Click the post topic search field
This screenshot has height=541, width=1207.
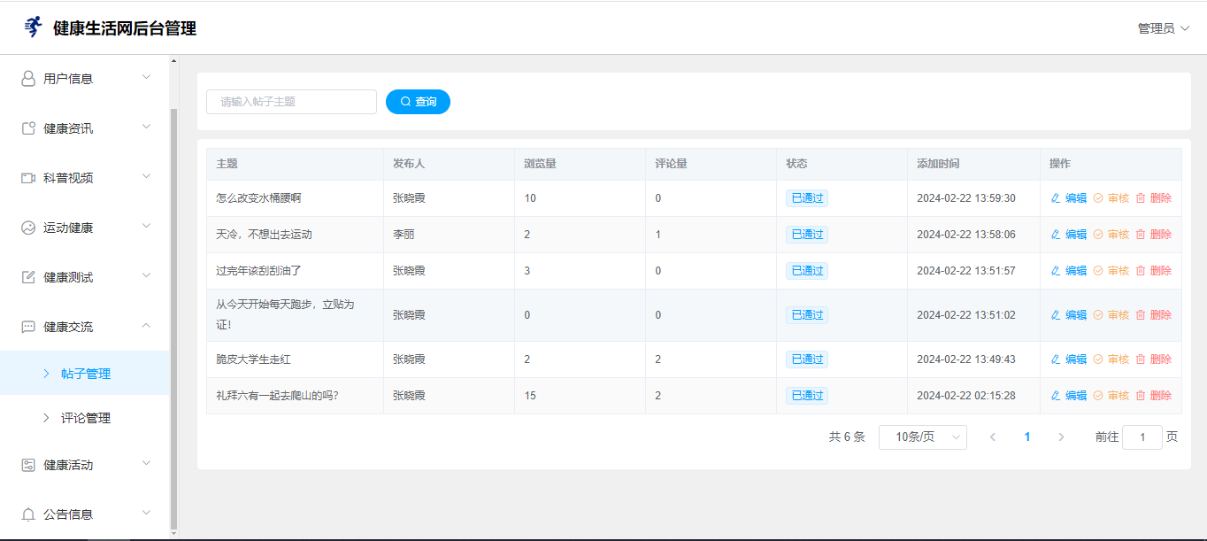[x=291, y=102]
